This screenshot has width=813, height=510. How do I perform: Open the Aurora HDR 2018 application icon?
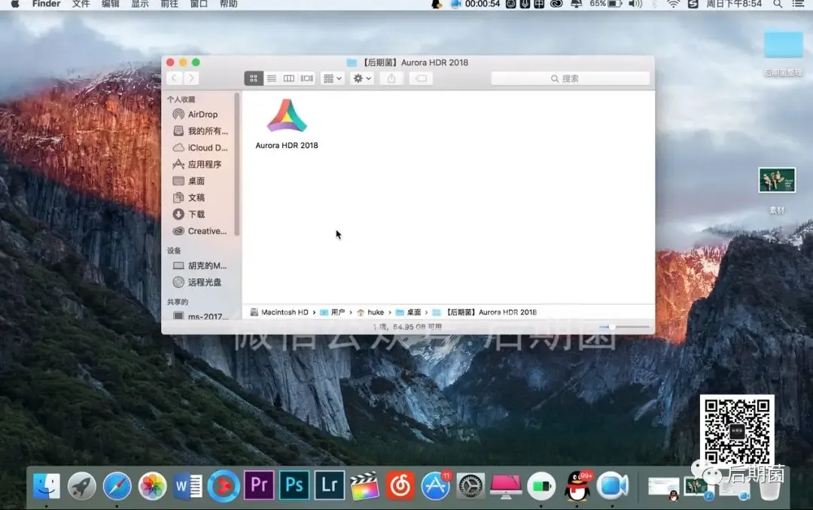(287, 116)
